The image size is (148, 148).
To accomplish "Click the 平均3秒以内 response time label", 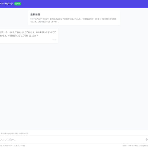I will (5, 134).
